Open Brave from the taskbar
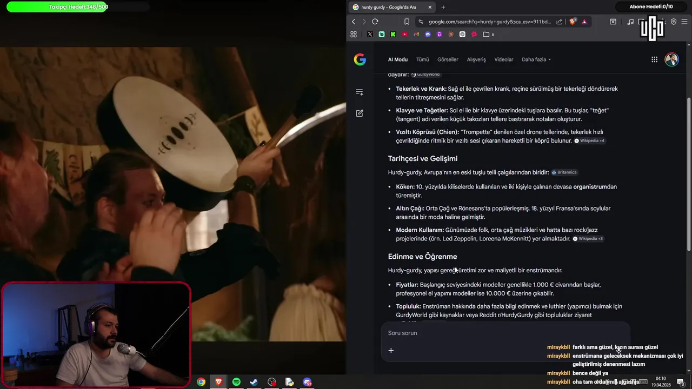 pos(218,382)
